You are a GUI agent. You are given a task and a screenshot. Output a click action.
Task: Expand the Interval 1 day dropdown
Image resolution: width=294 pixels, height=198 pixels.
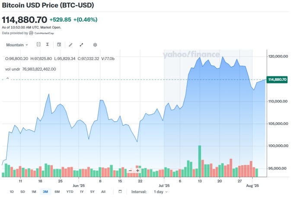click(x=160, y=192)
